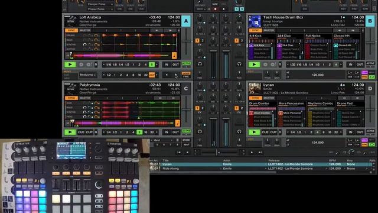Click the crossfader handle

[217, 153]
